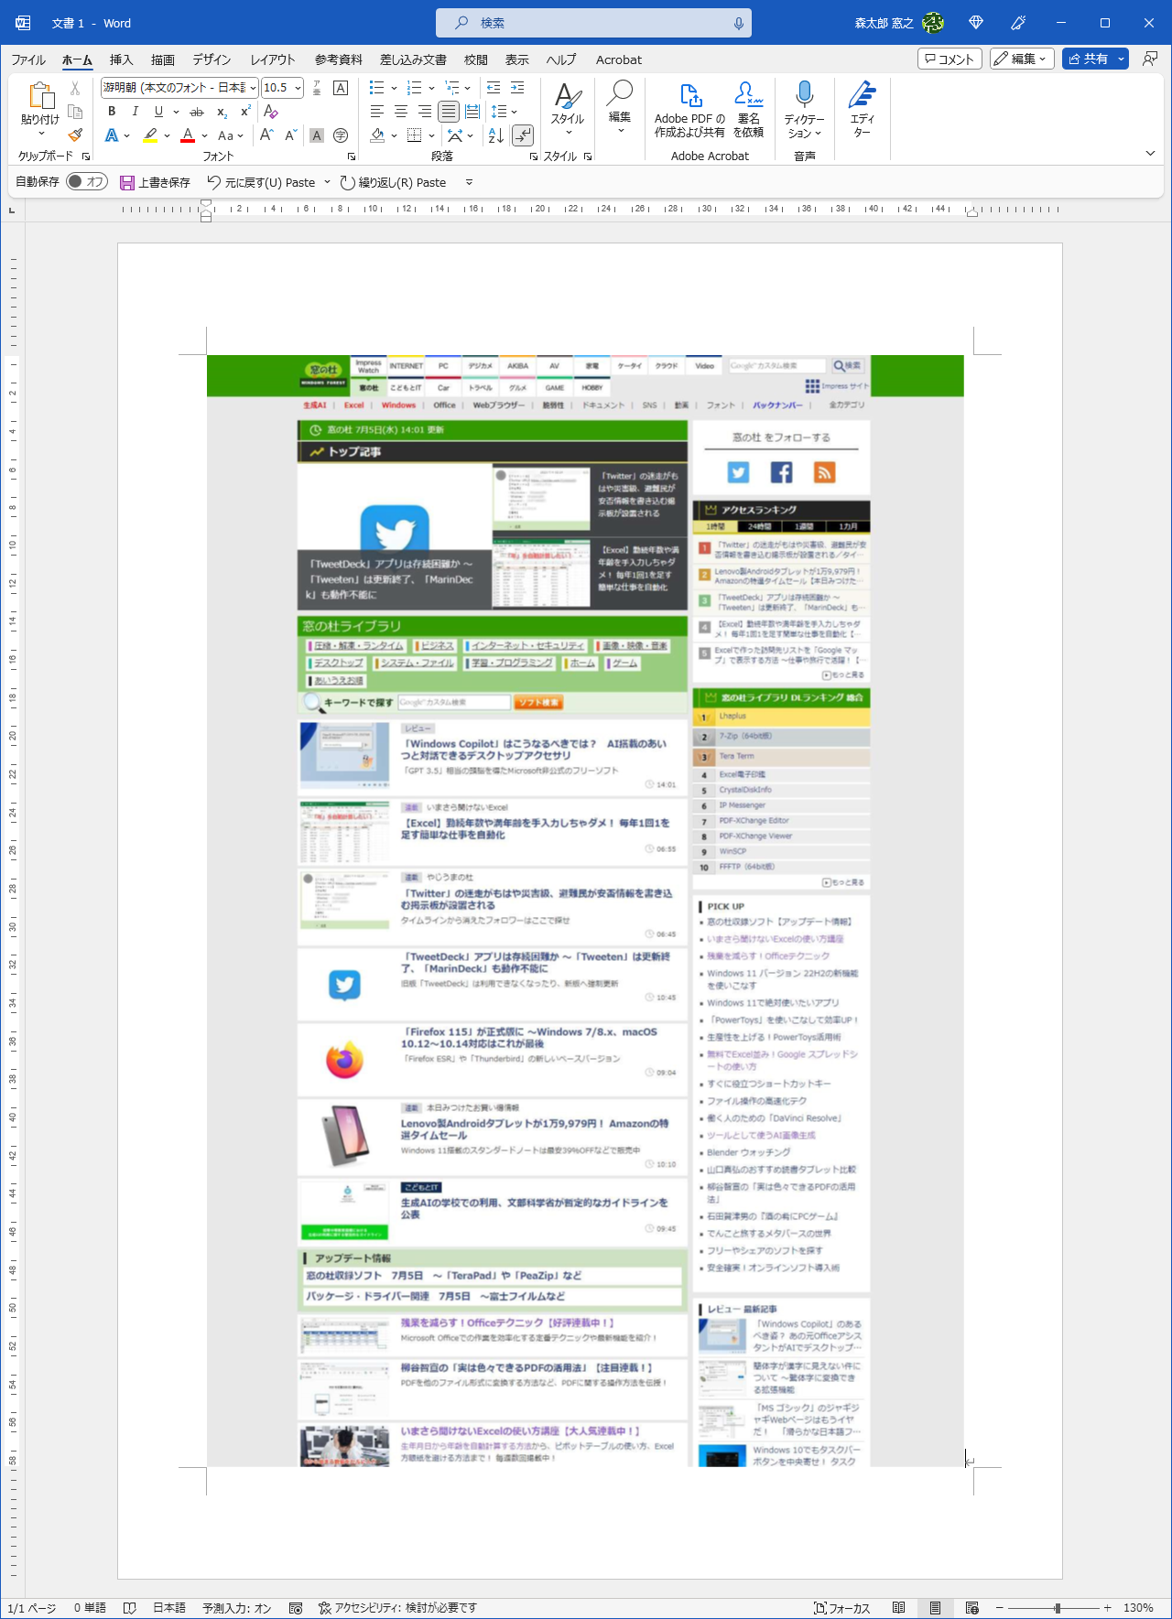The height and width of the screenshot is (1619, 1172).
Task: Increase paragraph indent
Action: pos(517,88)
